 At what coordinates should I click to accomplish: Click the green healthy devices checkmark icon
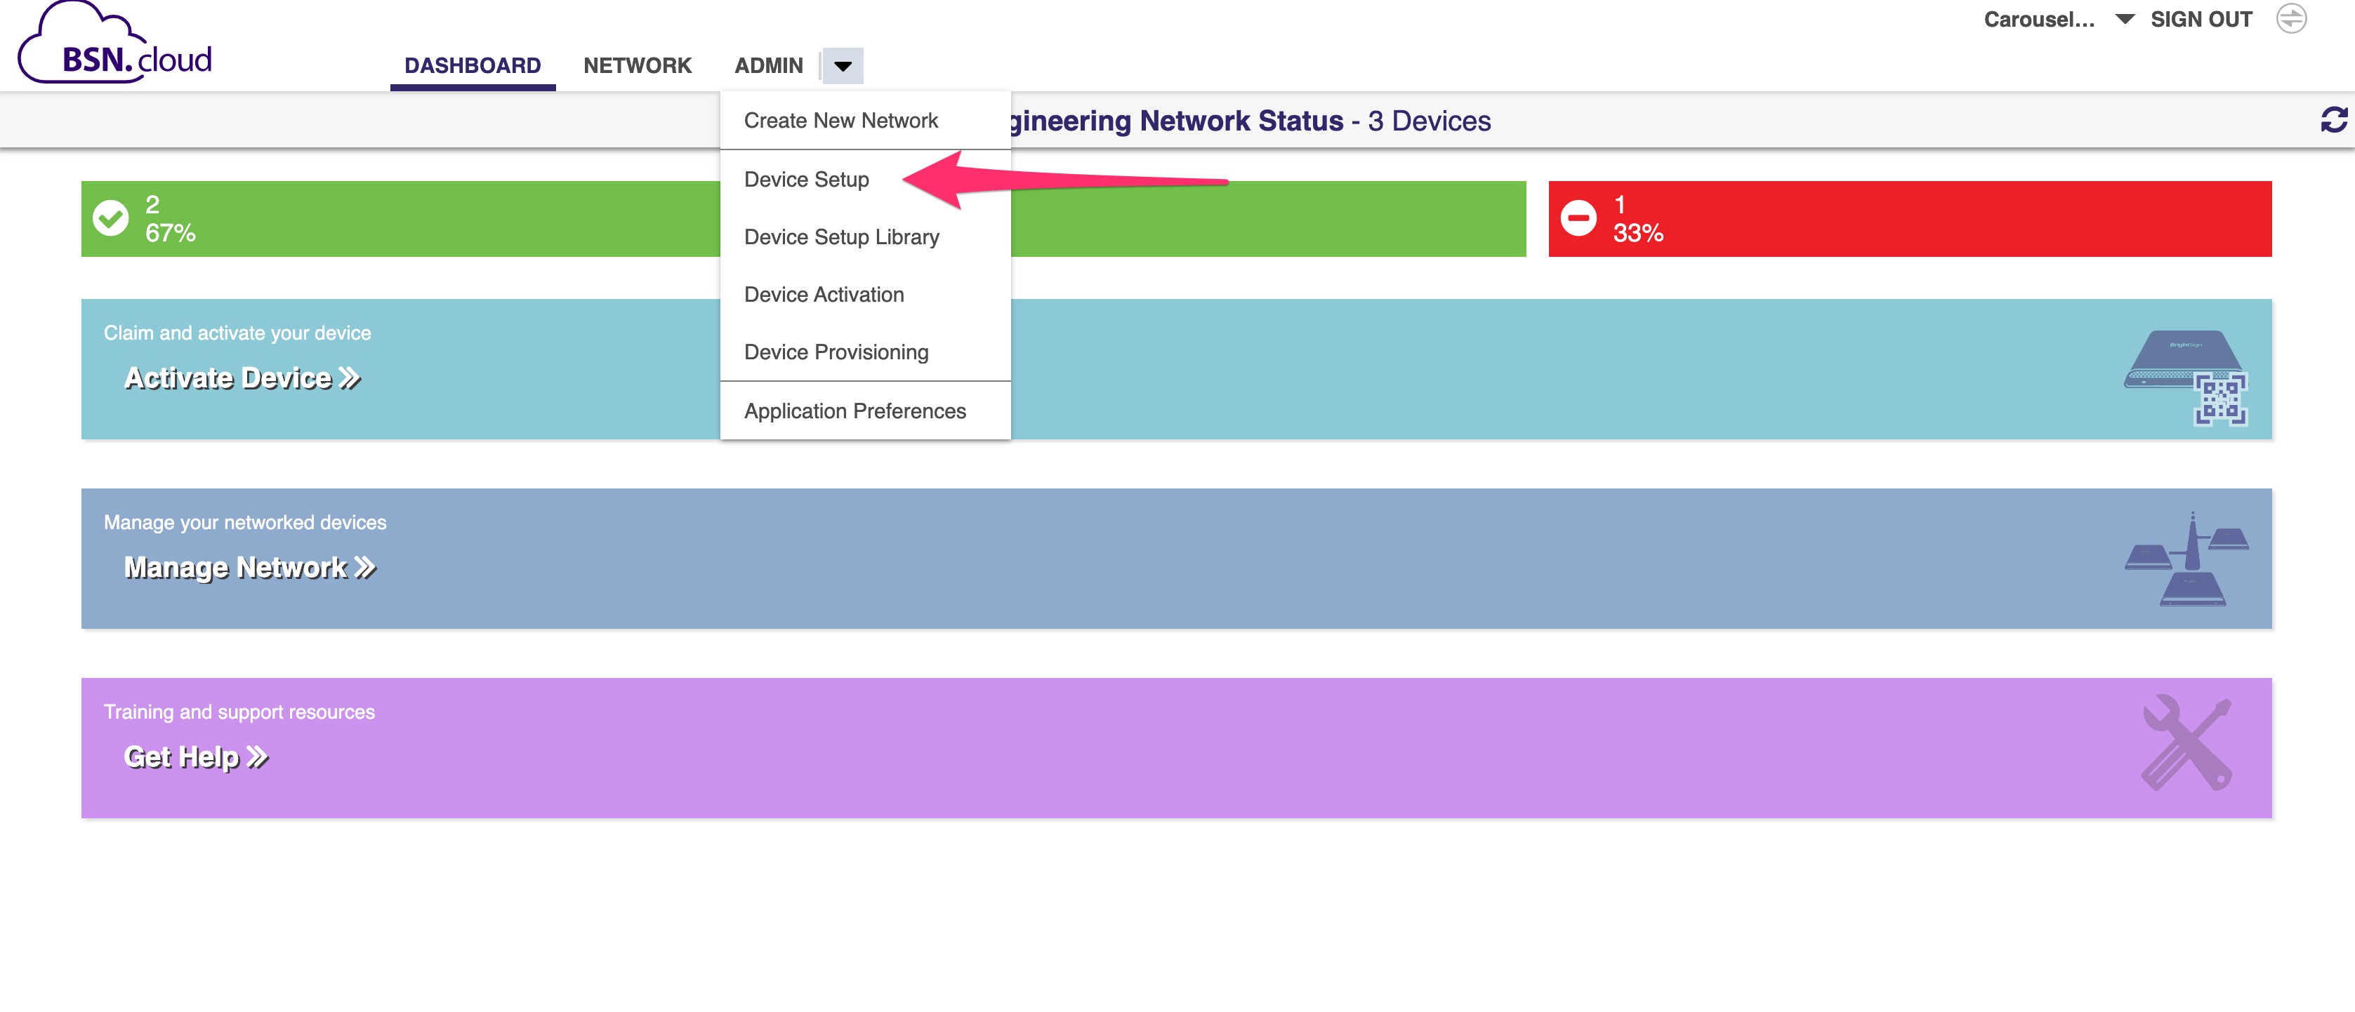[111, 218]
